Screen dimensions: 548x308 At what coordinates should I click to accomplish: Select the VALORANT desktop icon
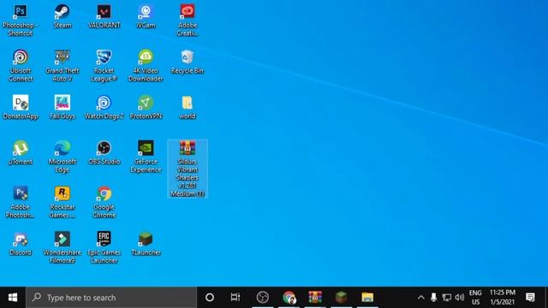click(104, 16)
